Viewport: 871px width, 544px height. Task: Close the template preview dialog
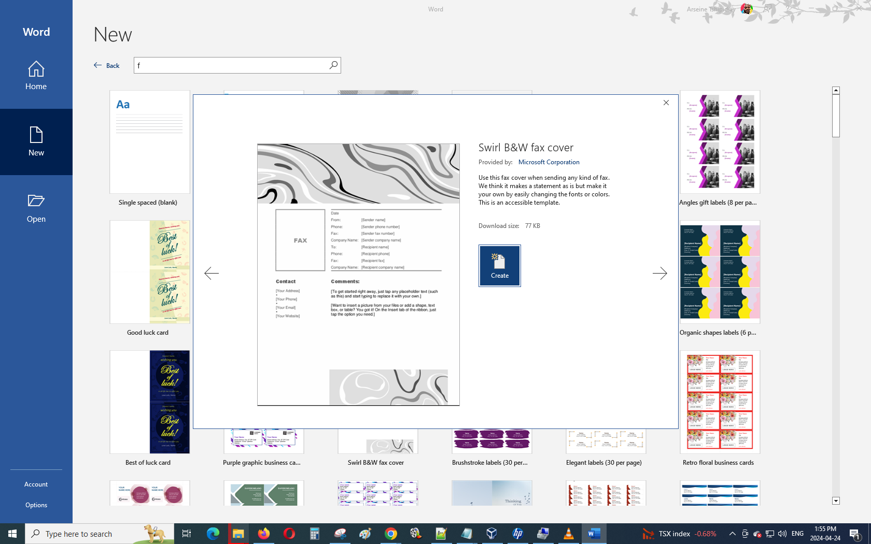coord(666,103)
